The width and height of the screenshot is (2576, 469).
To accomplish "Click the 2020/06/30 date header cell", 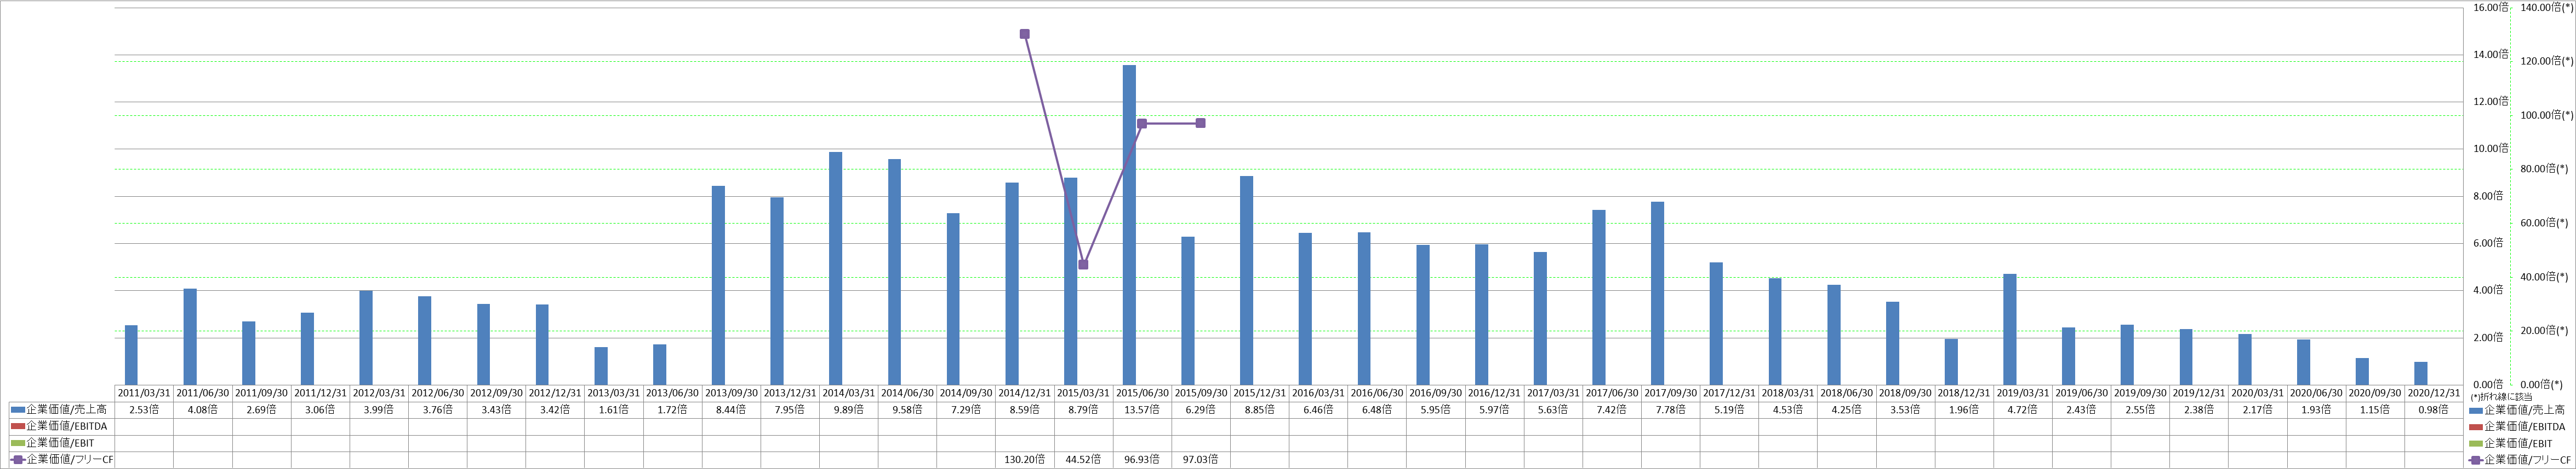I will (2316, 393).
